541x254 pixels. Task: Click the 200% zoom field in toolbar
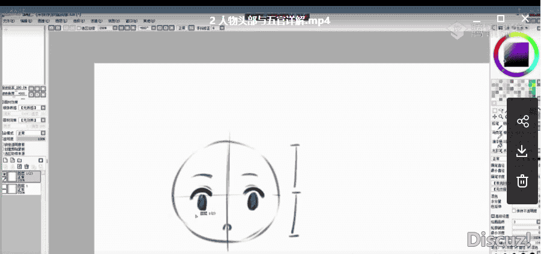(x=104, y=28)
